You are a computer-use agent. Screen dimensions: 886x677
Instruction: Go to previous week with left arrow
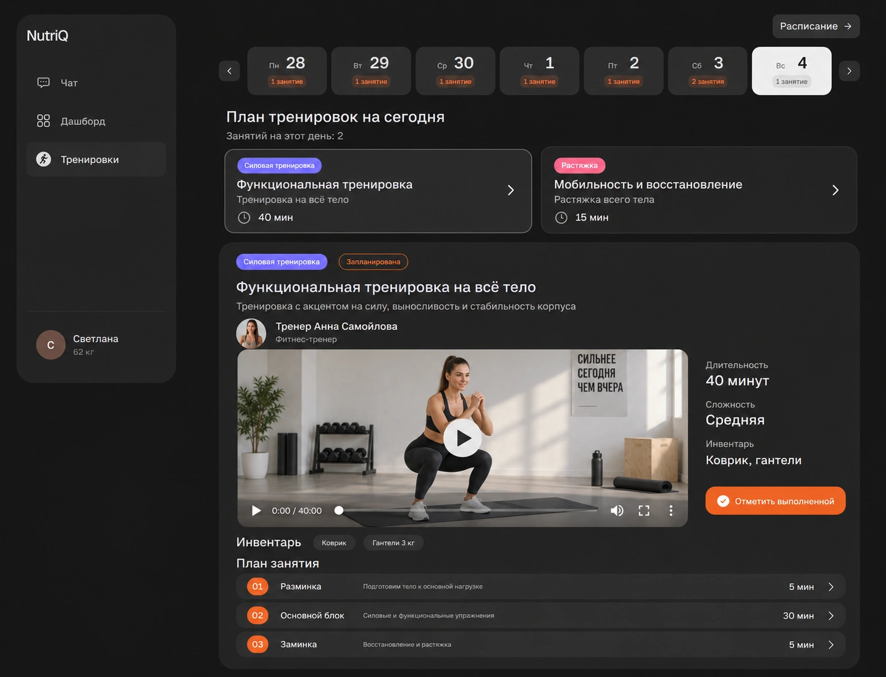tap(229, 71)
